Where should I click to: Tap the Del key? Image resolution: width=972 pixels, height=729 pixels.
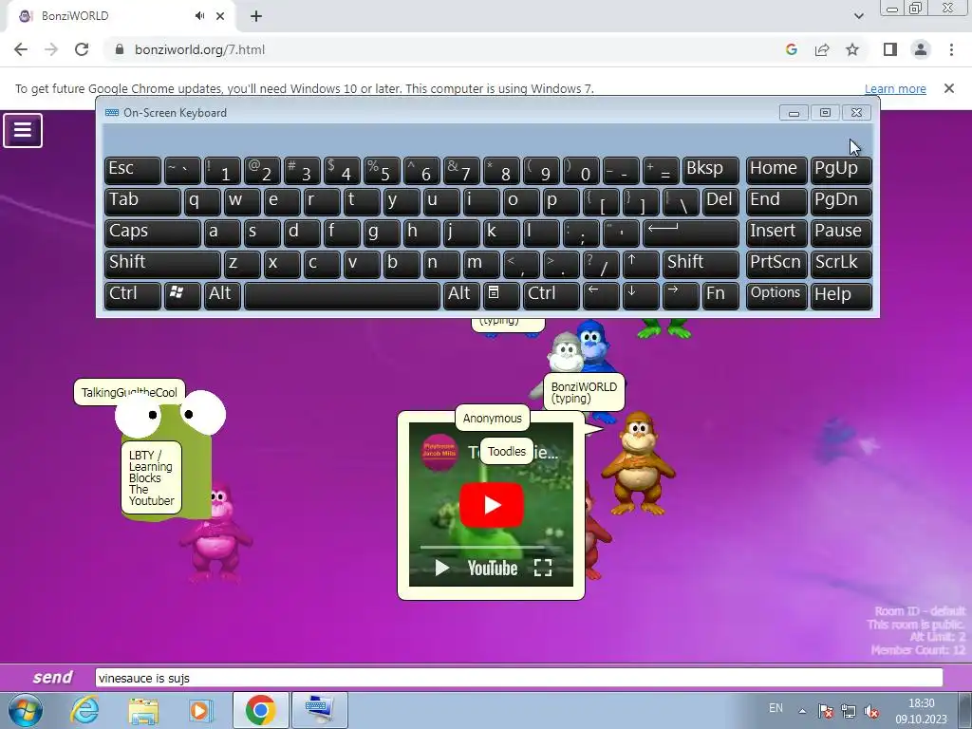[x=720, y=201]
